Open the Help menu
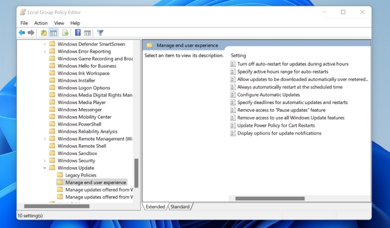 pos(75,23)
